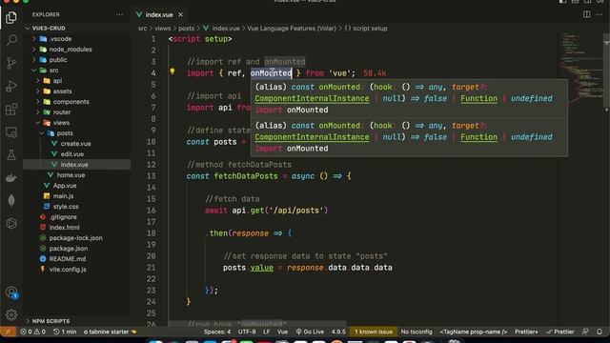This screenshot has height=343, width=610.
Task: Close the index.vue editor tab
Action: pyautogui.click(x=180, y=14)
